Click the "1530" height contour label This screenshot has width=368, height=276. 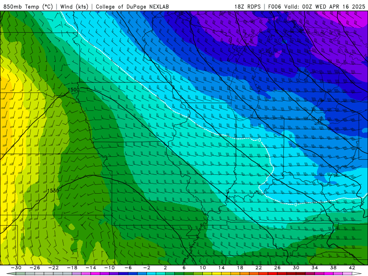[53, 190]
